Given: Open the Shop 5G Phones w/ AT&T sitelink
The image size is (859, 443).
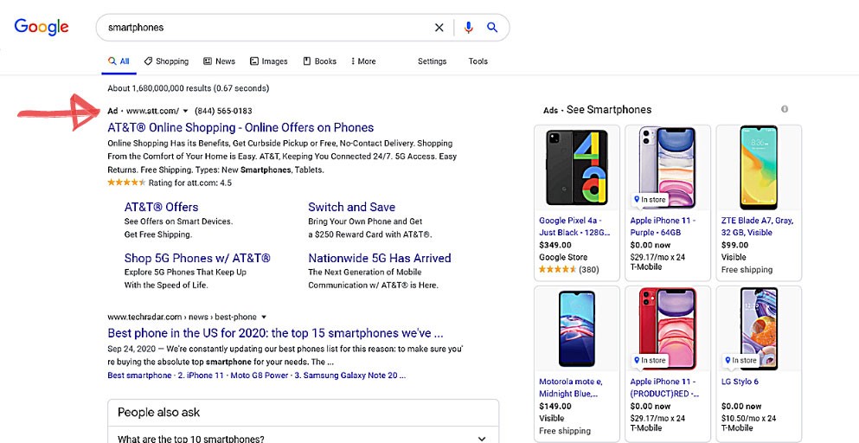Looking at the screenshot, I should coord(197,258).
